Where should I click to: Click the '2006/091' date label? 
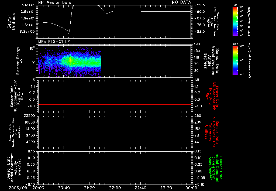pyautogui.click(x=19, y=188)
